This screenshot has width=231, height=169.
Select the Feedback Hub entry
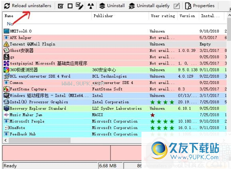click(115, 134)
